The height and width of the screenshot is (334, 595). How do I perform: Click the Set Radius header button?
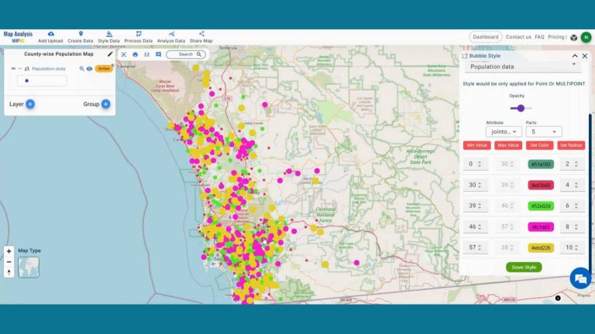pos(571,145)
